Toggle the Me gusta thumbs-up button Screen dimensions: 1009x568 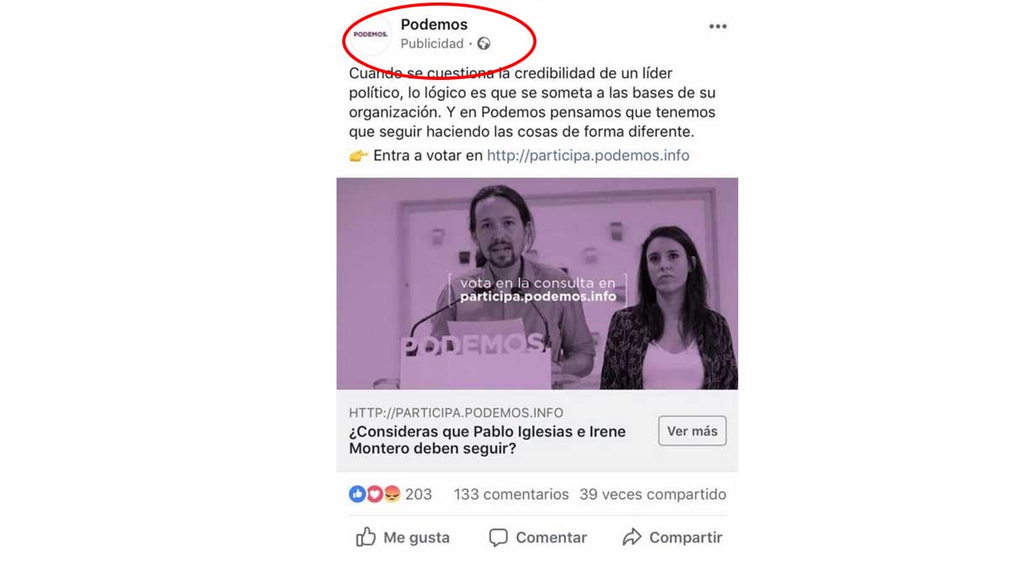tap(403, 537)
